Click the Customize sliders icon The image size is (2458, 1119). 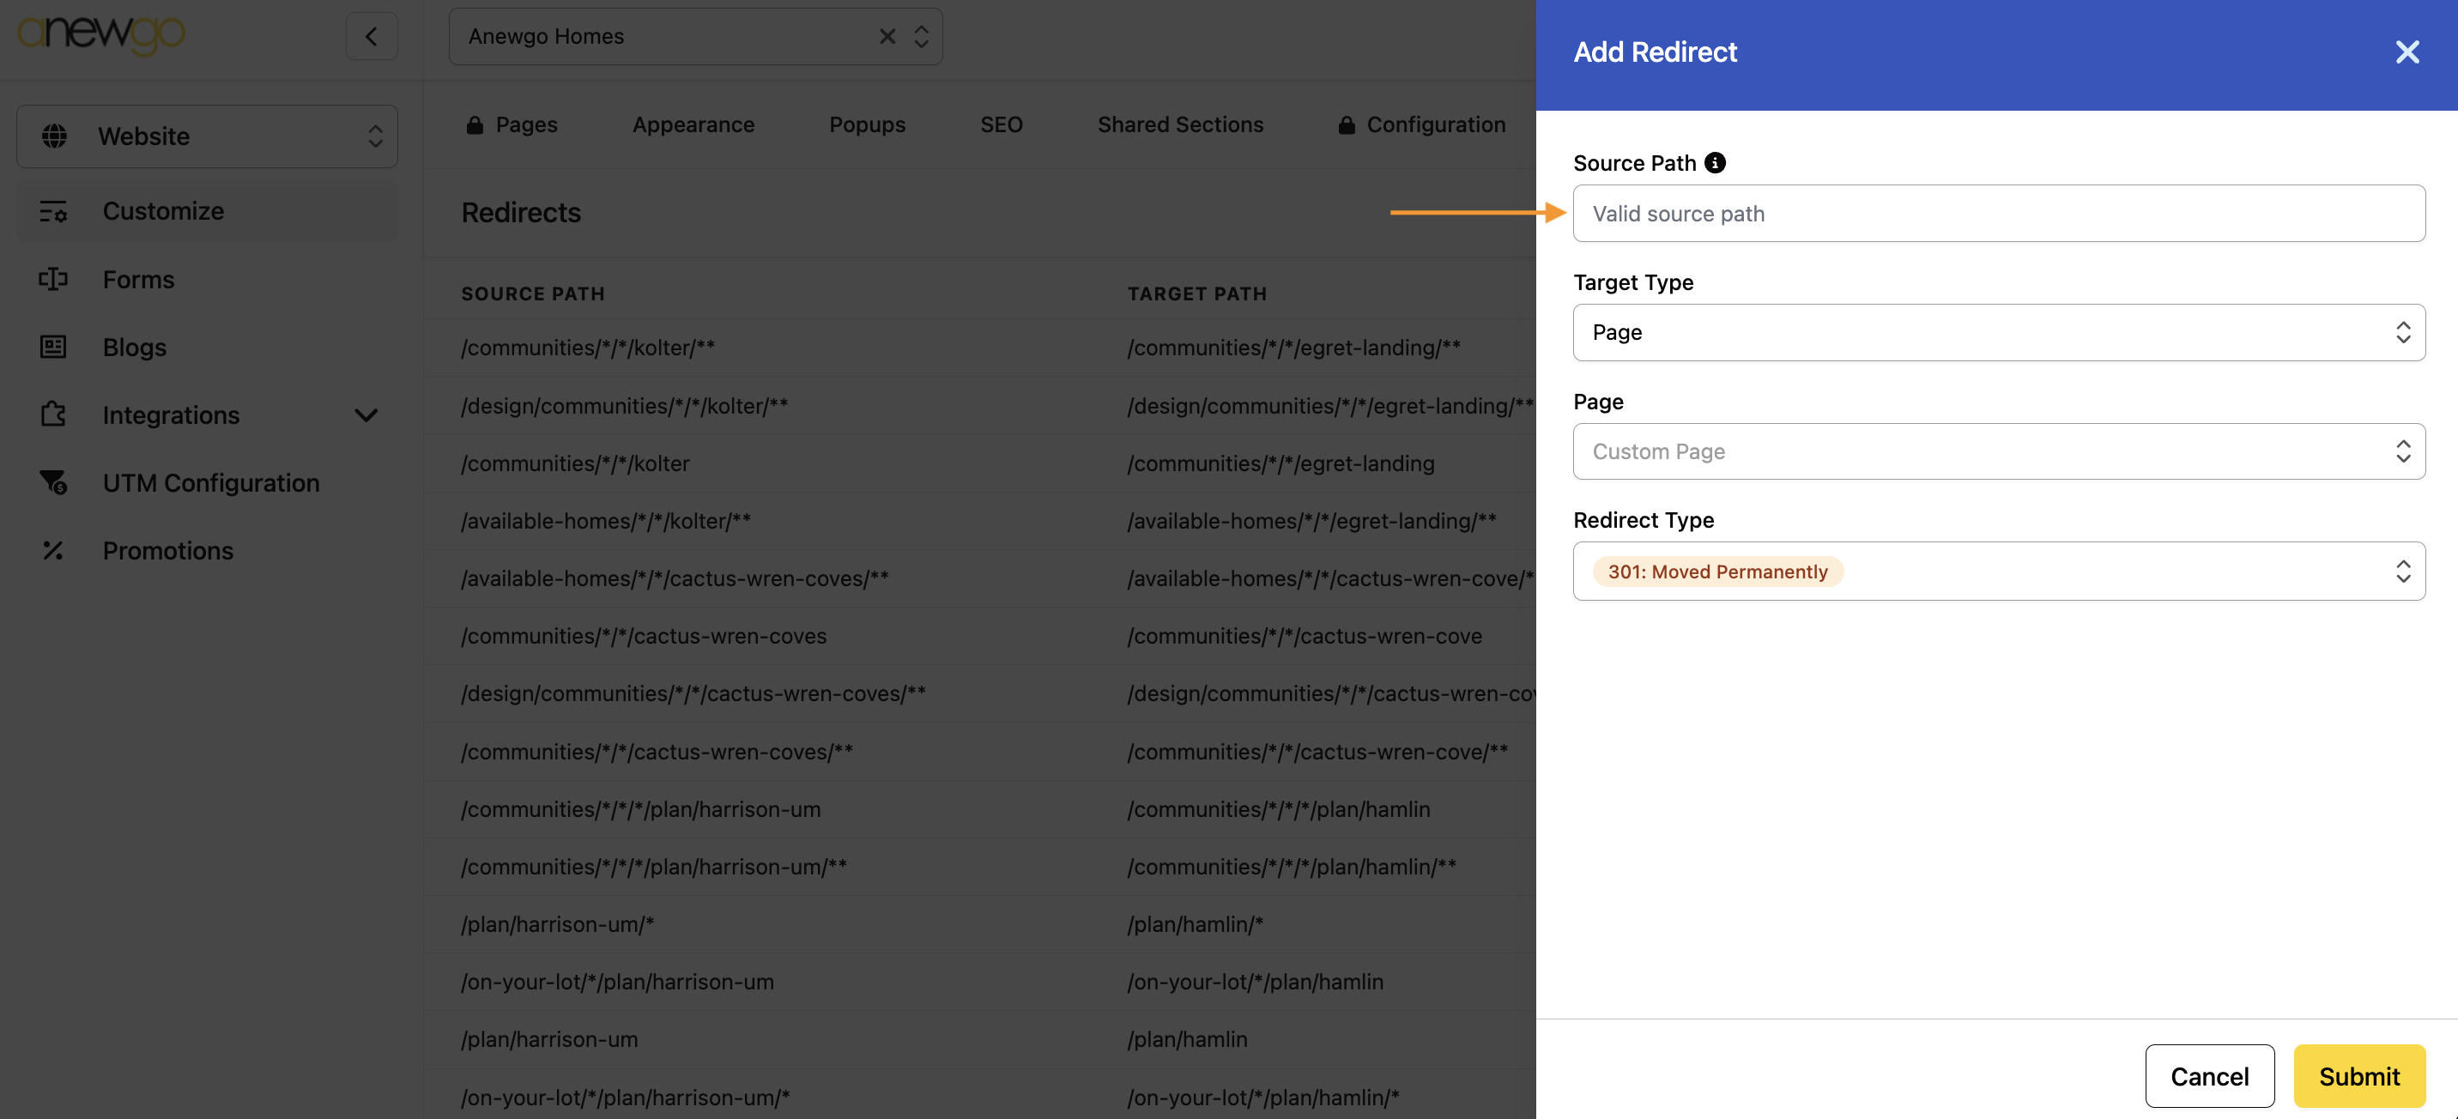[x=53, y=211]
